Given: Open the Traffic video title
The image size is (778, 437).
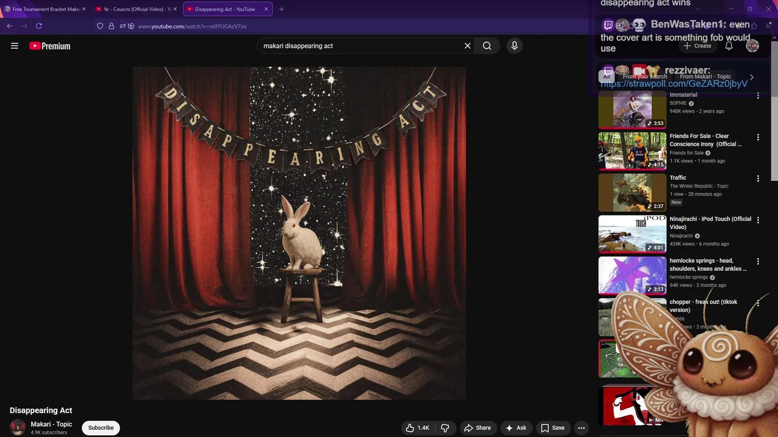Looking at the screenshot, I should pyautogui.click(x=678, y=178).
